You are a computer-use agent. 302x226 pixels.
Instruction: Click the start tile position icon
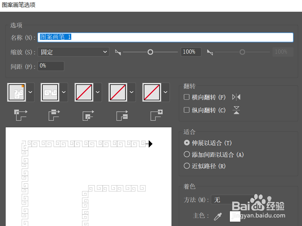[122, 116]
